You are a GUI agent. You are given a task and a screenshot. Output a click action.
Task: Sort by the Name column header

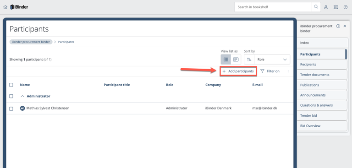[25, 85]
